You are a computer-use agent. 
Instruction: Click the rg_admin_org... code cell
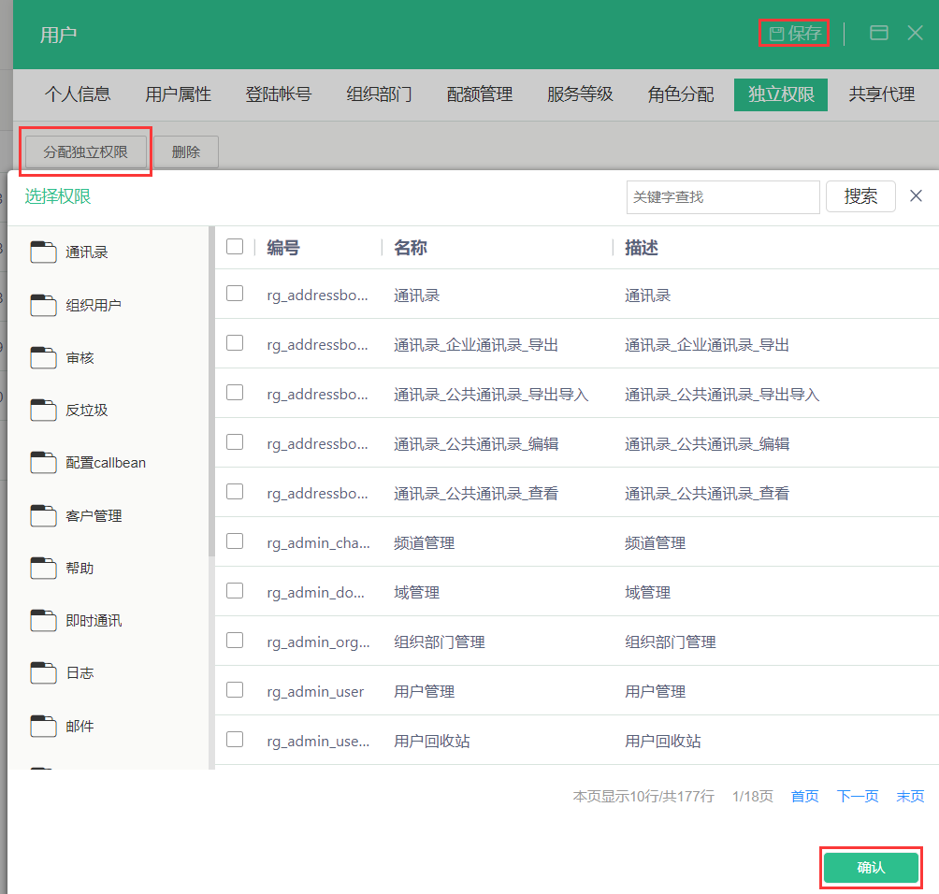[x=319, y=642]
